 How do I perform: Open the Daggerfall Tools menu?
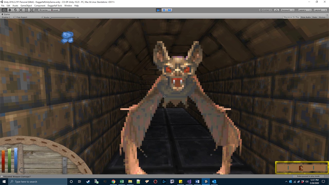tap(55, 6)
